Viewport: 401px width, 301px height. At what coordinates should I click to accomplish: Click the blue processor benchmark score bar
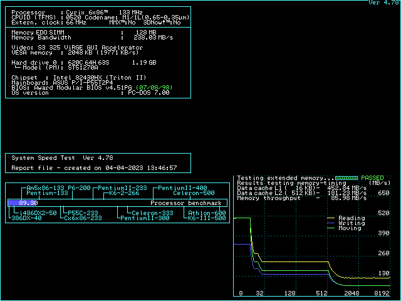[x=24, y=203]
